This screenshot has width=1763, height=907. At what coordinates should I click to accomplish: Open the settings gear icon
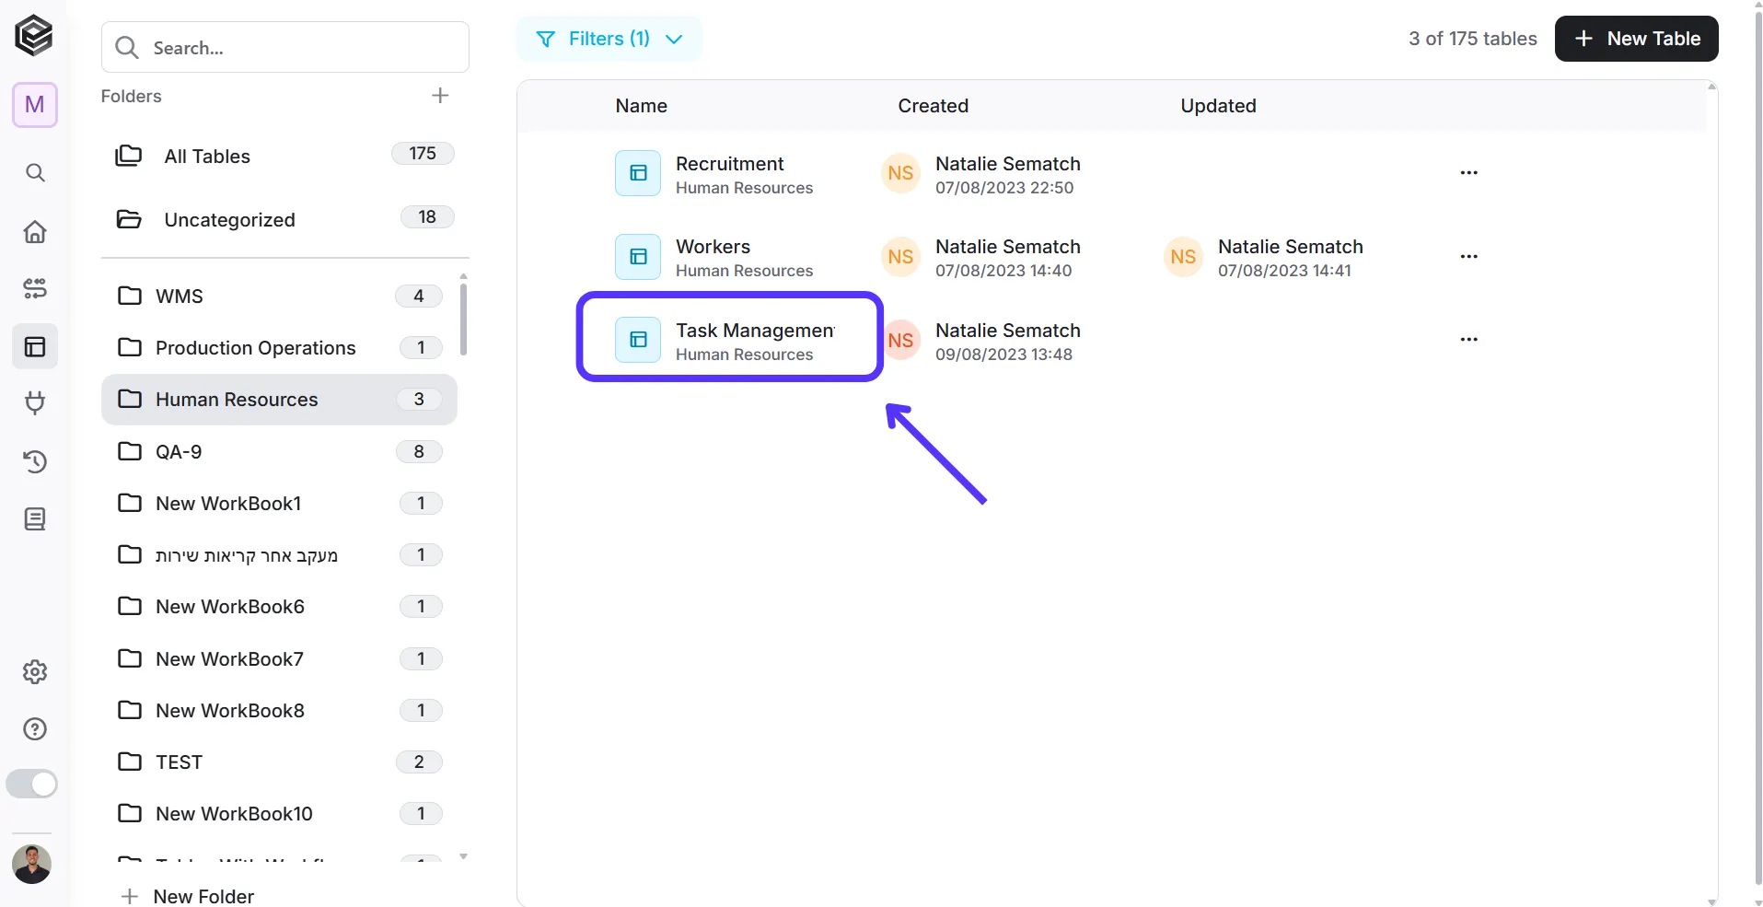point(35,672)
